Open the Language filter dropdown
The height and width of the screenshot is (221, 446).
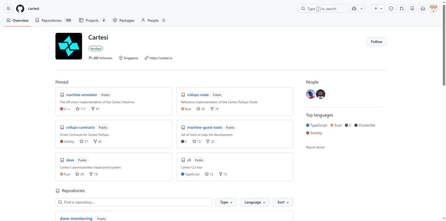[x=255, y=202]
